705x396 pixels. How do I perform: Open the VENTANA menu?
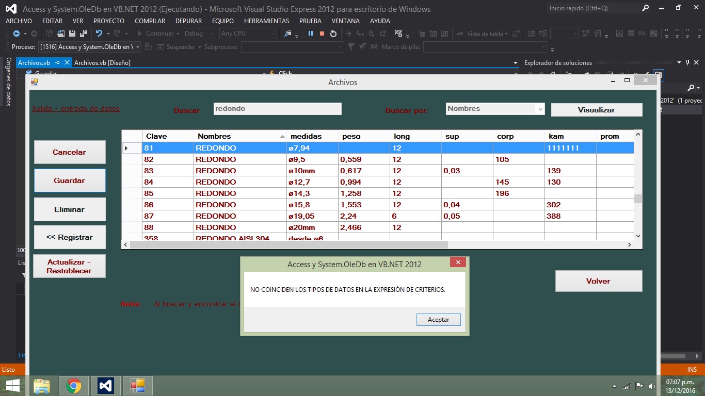pyautogui.click(x=346, y=21)
